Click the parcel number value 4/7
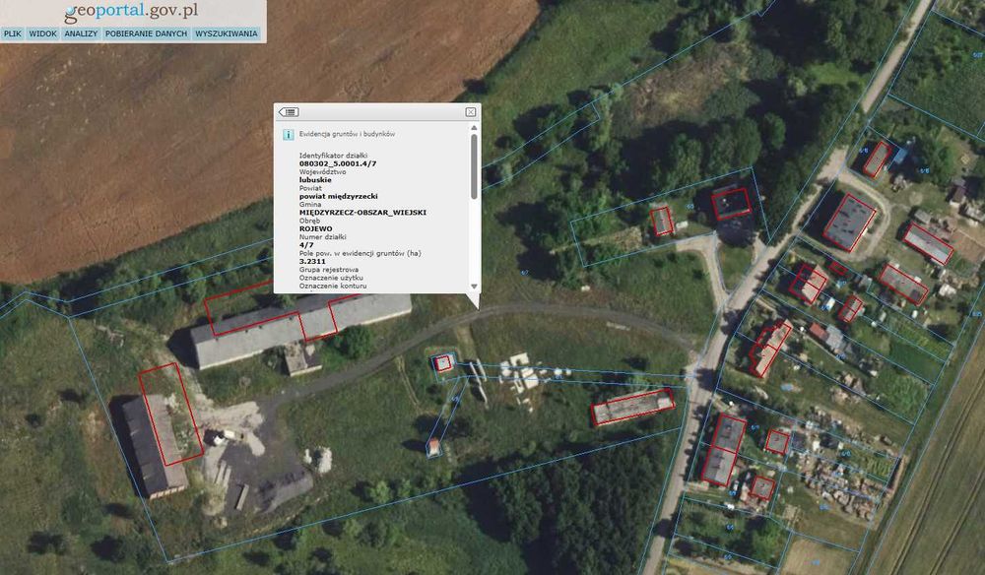 (x=306, y=245)
